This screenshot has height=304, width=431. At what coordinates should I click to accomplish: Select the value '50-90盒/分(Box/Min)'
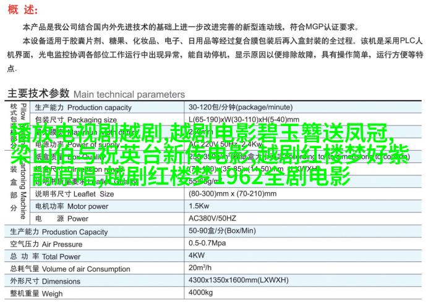222,230
